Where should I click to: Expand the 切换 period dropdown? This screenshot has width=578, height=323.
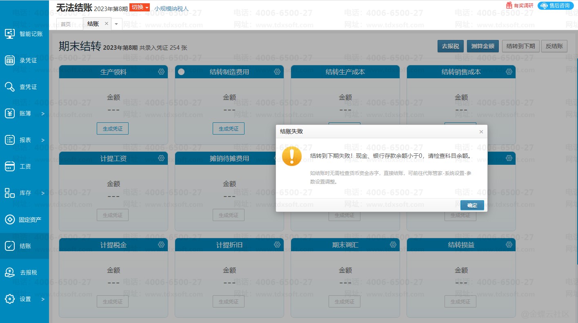click(x=140, y=7)
